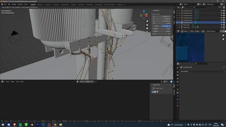226x127 pixels.
Task: Choose Set New Selection mode icon
Action: pos(153,92)
